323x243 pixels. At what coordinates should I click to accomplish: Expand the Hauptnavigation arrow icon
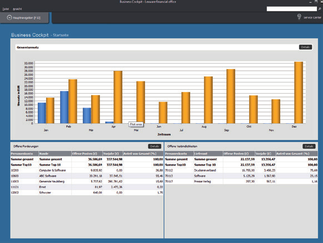9,17
